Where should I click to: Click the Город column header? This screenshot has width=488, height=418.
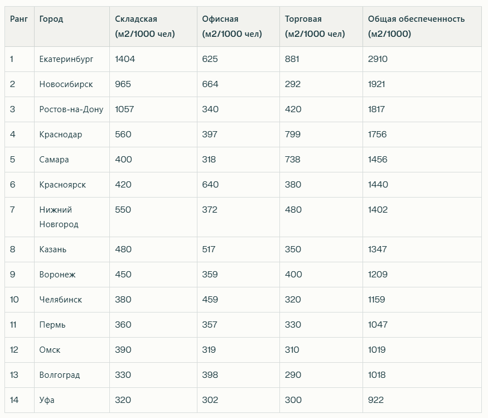51,19
